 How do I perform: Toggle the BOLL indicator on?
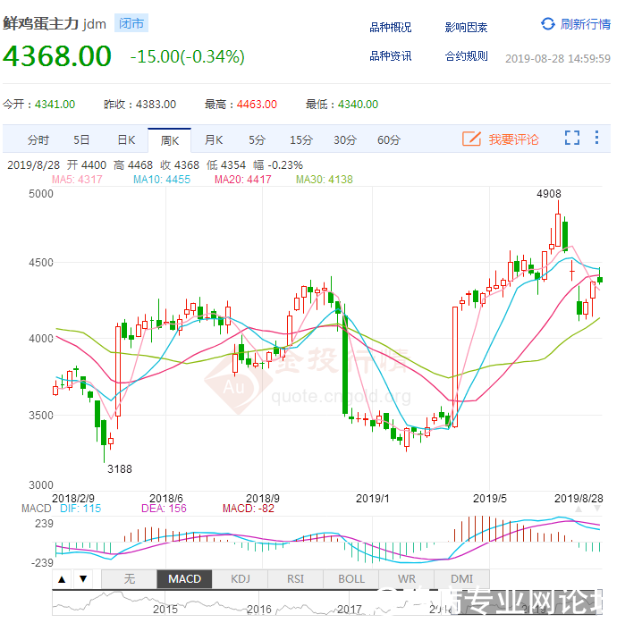coord(351,579)
